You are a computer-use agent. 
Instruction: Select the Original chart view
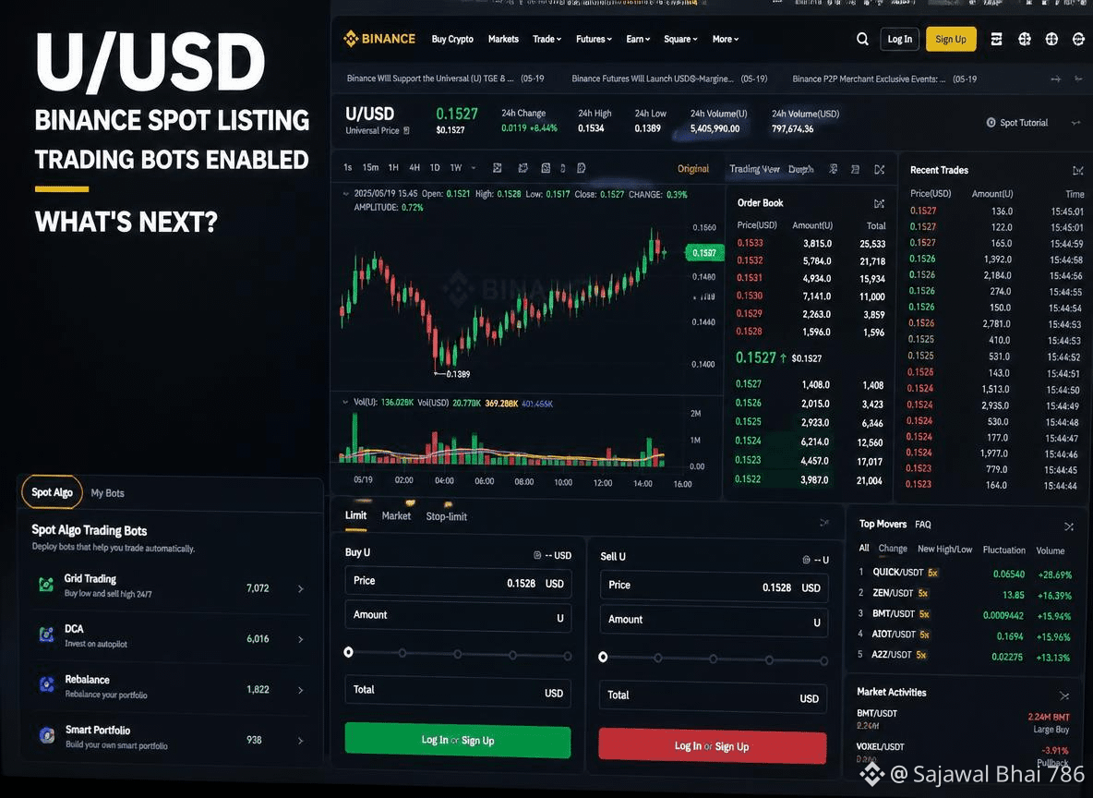click(x=693, y=169)
